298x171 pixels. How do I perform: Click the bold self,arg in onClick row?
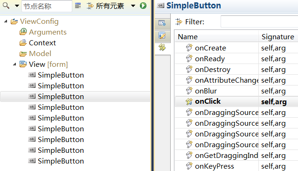pos(274,102)
